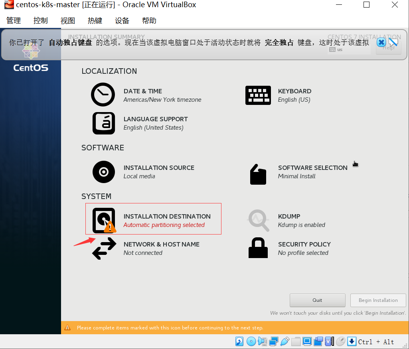Click 'No profile selected' text
The height and width of the screenshot is (349, 409).
pyautogui.click(x=303, y=253)
